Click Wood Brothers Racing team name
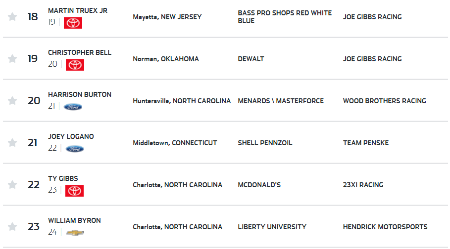The height and width of the screenshot is (249, 450). tap(384, 101)
